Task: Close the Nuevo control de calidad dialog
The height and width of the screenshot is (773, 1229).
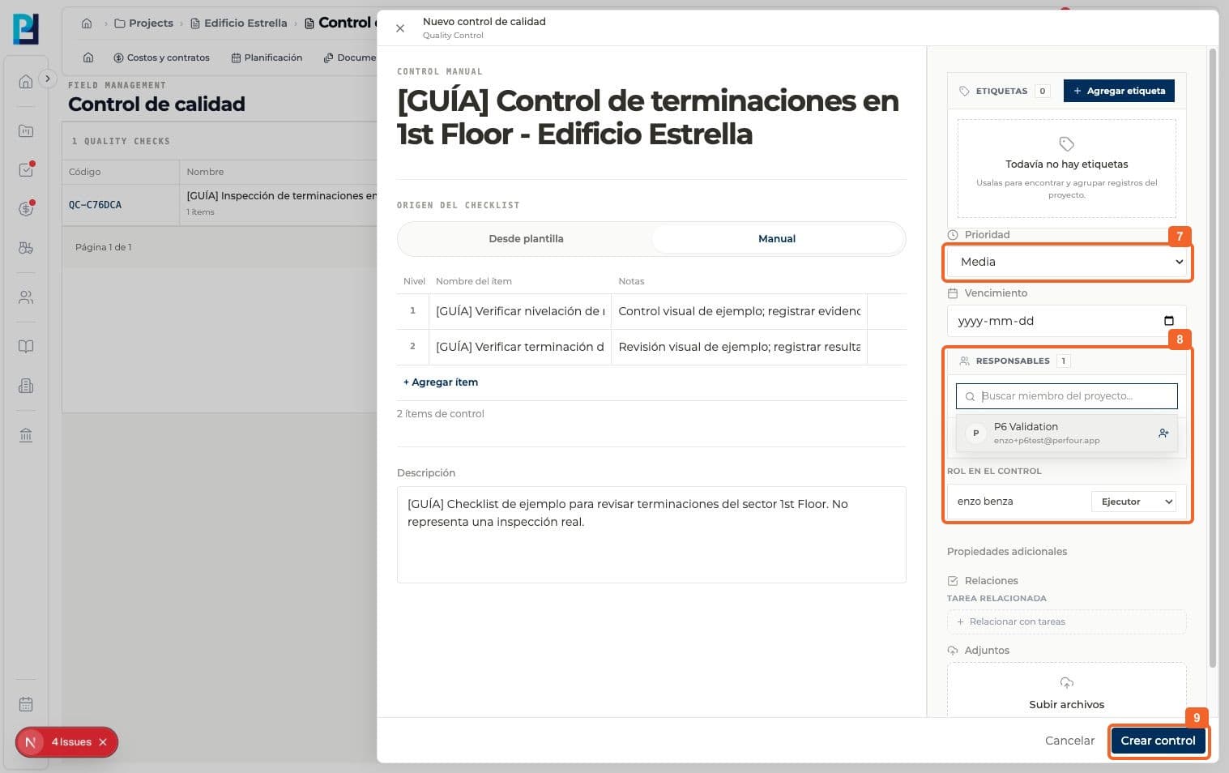Action: [400, 28]
